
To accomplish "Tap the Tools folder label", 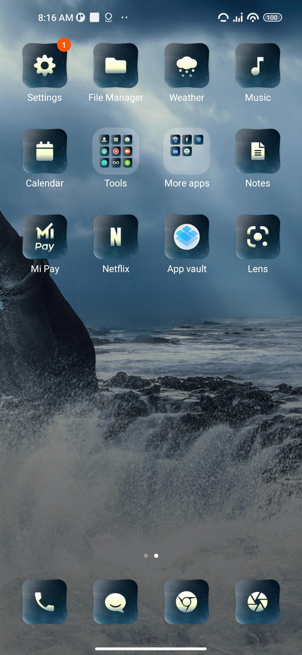I will pyautogui.click(x=116, y=183).
